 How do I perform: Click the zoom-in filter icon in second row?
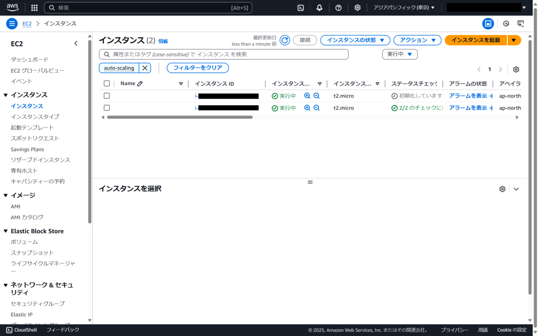coord(307,108)
